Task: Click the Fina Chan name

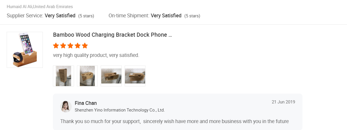Action: 86,103
